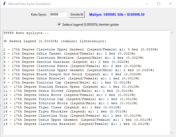The height and width of the screenshot is (137, 176).
Task: Minimize the Silkroad simulator window
Action: pos(147,4)
